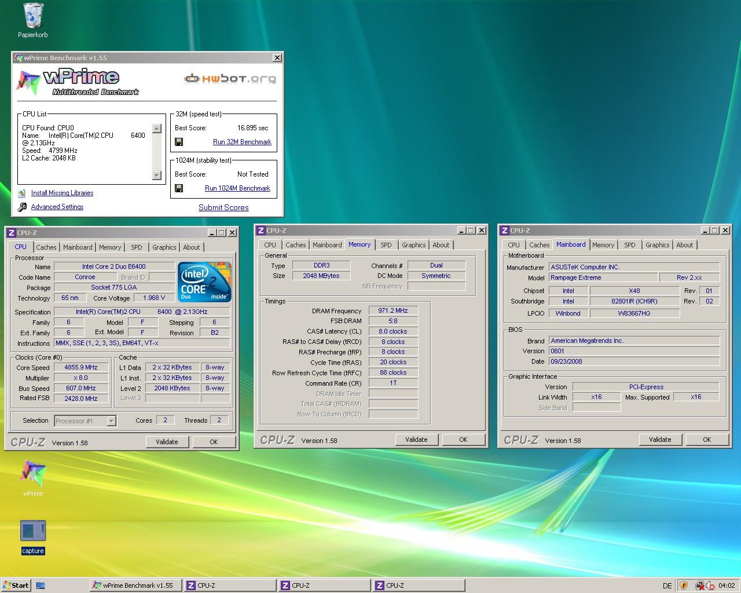Select the second CPU-Z taskbar button

324,585
